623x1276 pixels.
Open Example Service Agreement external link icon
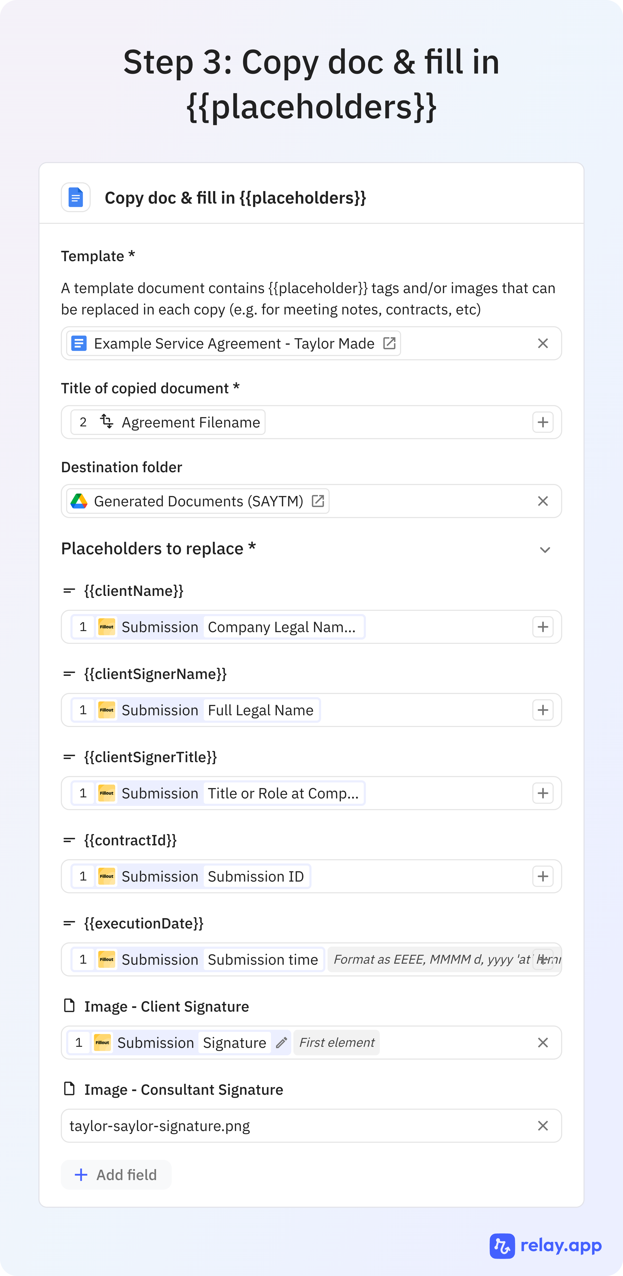coord(389,343)
